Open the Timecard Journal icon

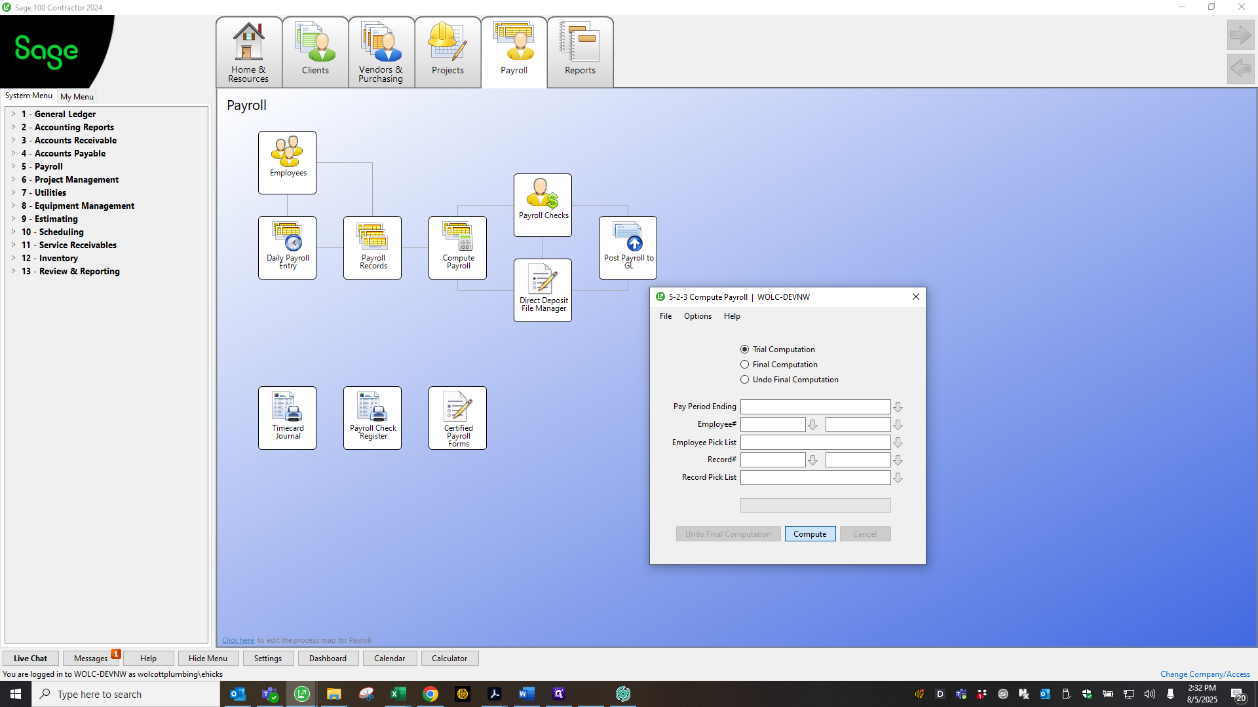point(287,418)
